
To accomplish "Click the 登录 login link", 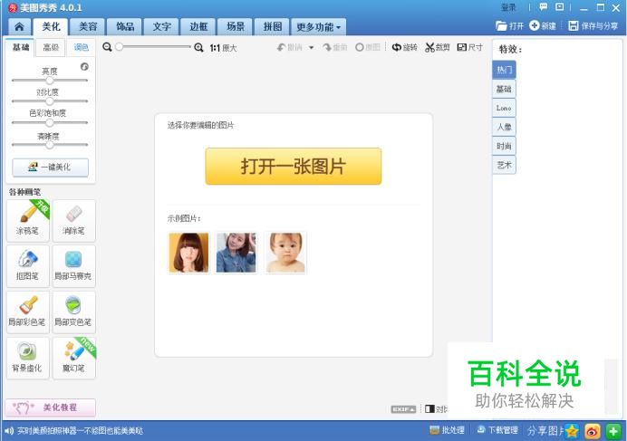I will (x=508, y=7).
